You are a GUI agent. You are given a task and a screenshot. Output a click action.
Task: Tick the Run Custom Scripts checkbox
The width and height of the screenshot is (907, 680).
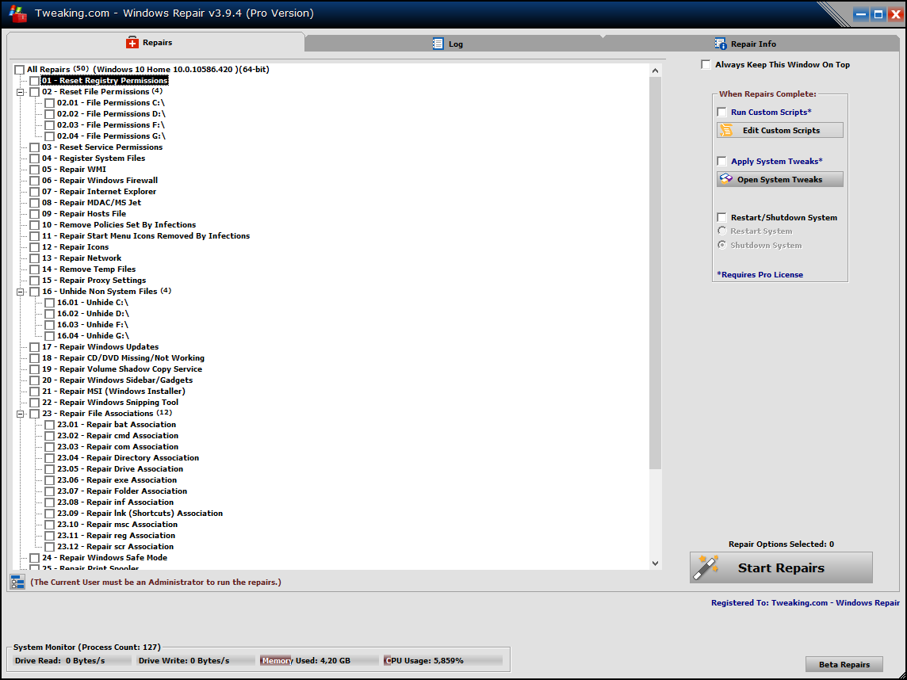pos(722,113)
